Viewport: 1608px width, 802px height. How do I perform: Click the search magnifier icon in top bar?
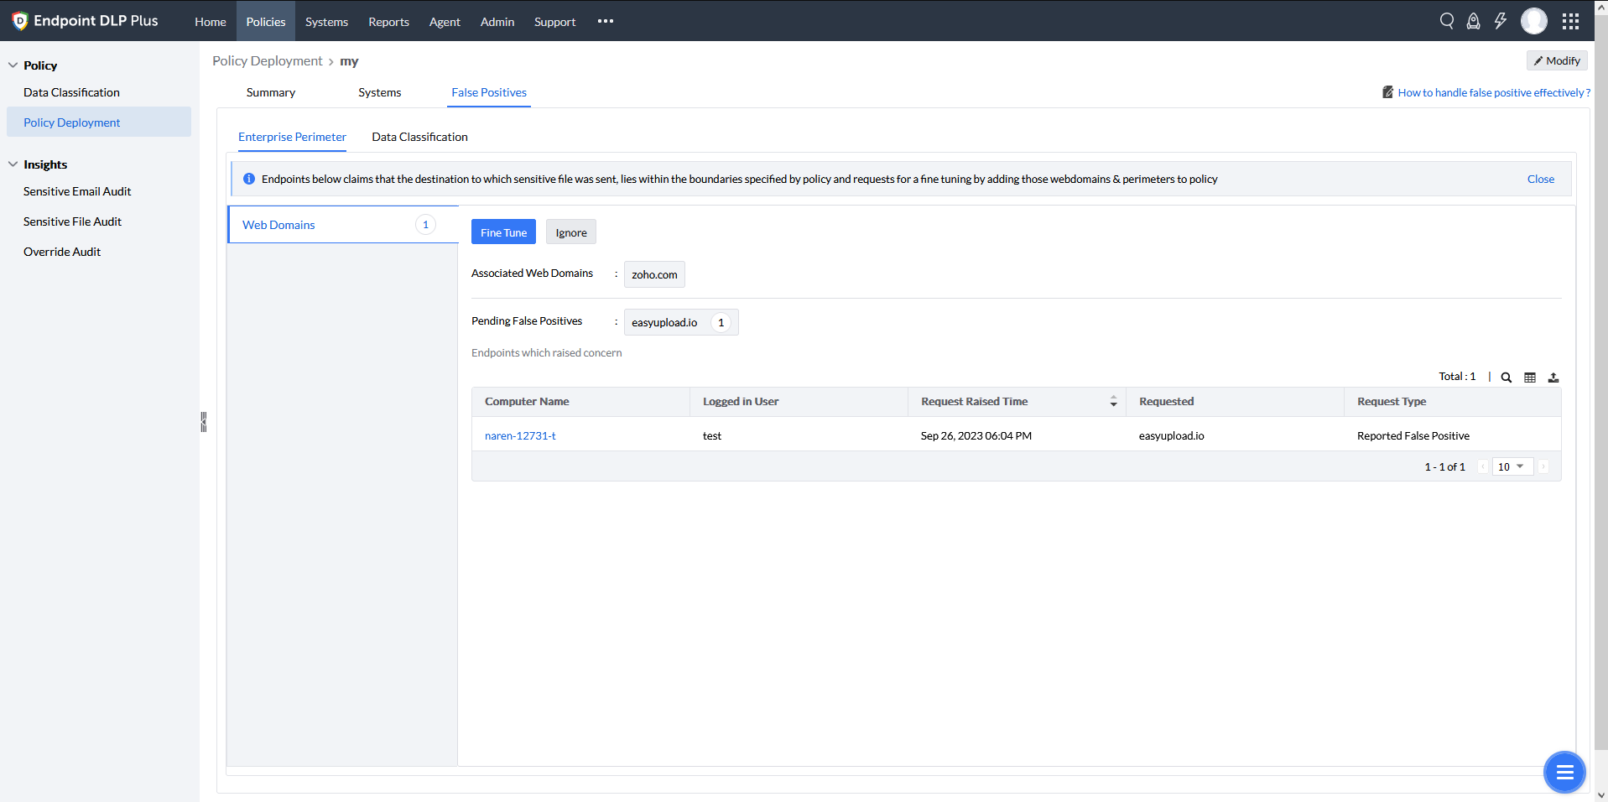tap(1446, 21)
